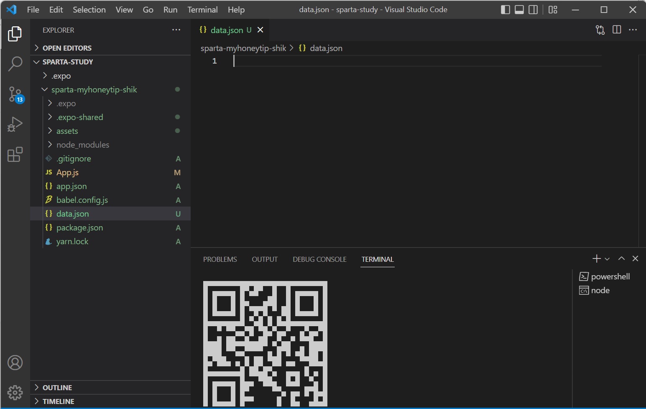Click the data.json breadcrumb item
This screenshot has width=646, height=409.
[321, 48]
